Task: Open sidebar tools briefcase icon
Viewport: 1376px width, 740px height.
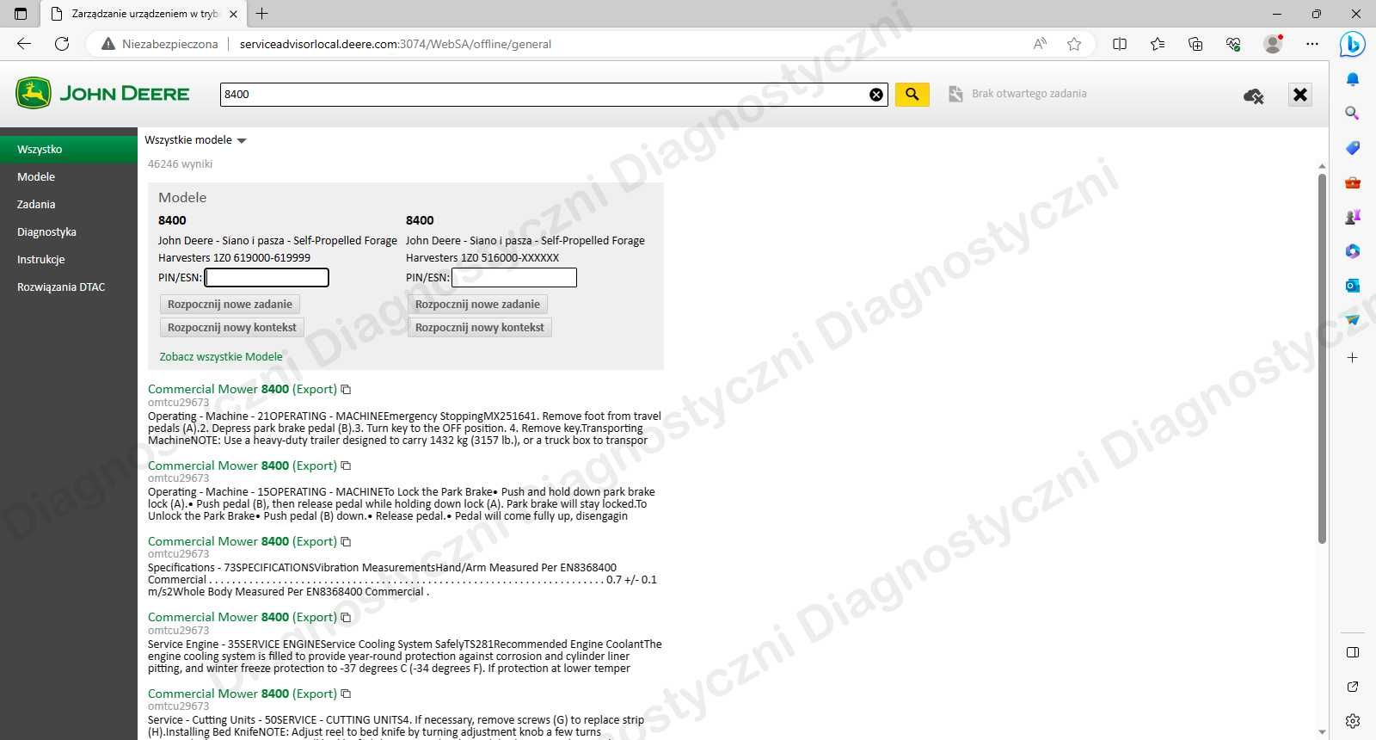Action: [1353, 182]
